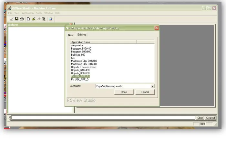The image size is (226, 141).
Task: Select Malthouse Clgx 640x480 application
Action: 84,61
